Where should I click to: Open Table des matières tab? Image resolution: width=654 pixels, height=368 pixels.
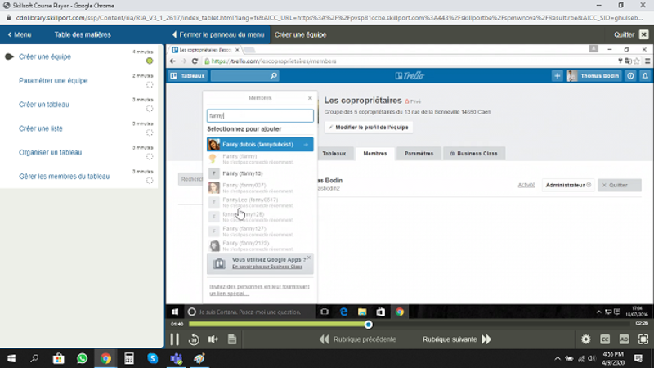[x=83, y=34]
